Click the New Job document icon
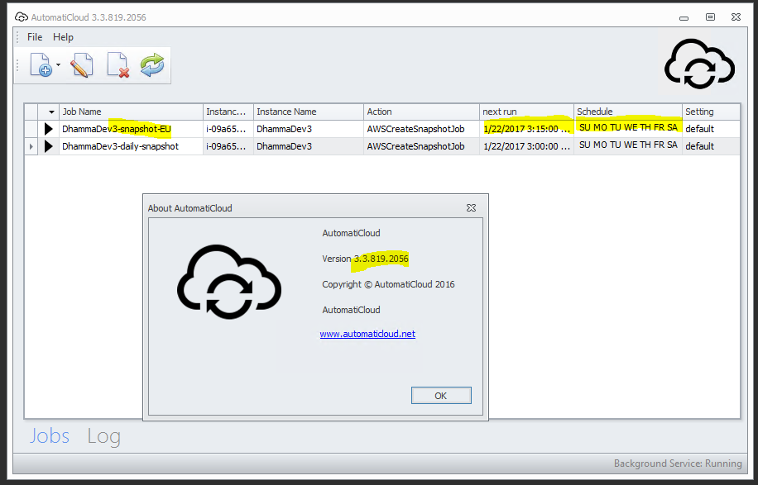This screenshot has height=485, width=758. [41, 64]
